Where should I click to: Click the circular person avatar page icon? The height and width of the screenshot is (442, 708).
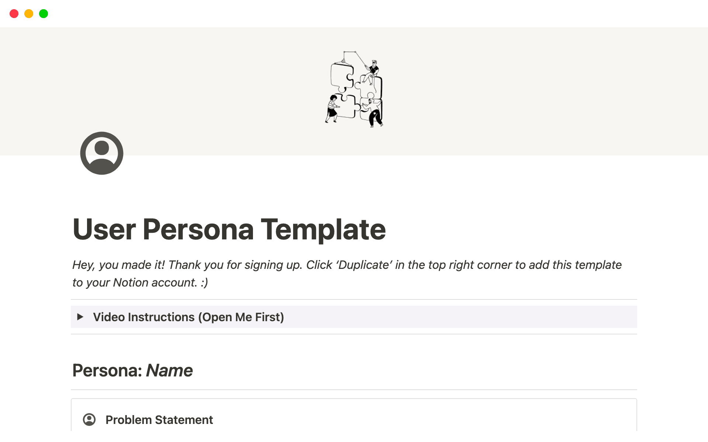(x=101, y=153)
